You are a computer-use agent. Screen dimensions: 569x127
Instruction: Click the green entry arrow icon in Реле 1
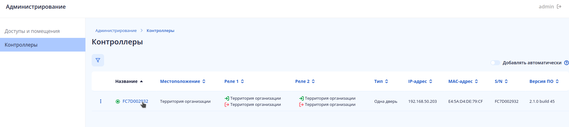point(227,98)
